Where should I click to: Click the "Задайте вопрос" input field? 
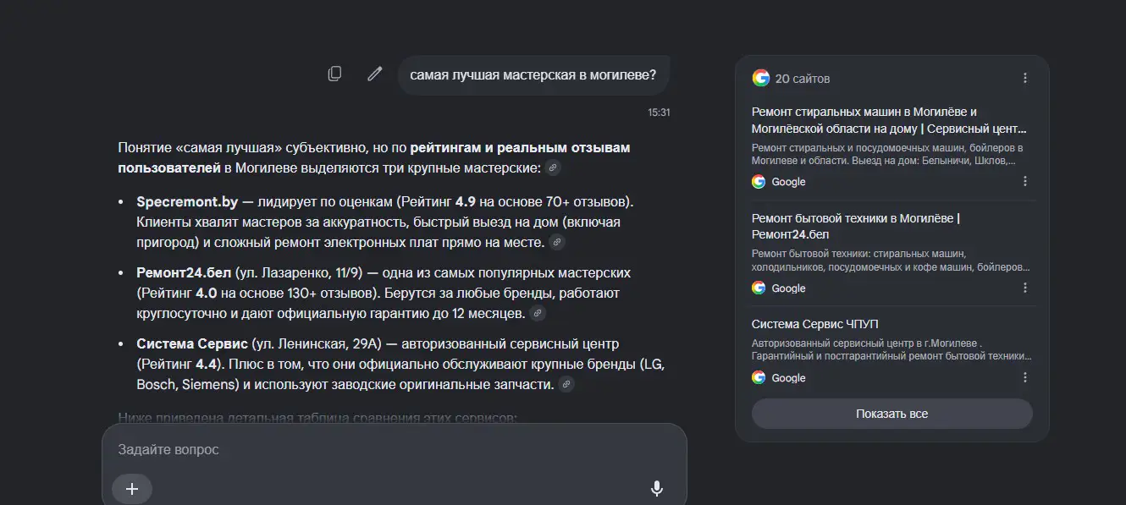pyautogui.click(x=394, y=449)
